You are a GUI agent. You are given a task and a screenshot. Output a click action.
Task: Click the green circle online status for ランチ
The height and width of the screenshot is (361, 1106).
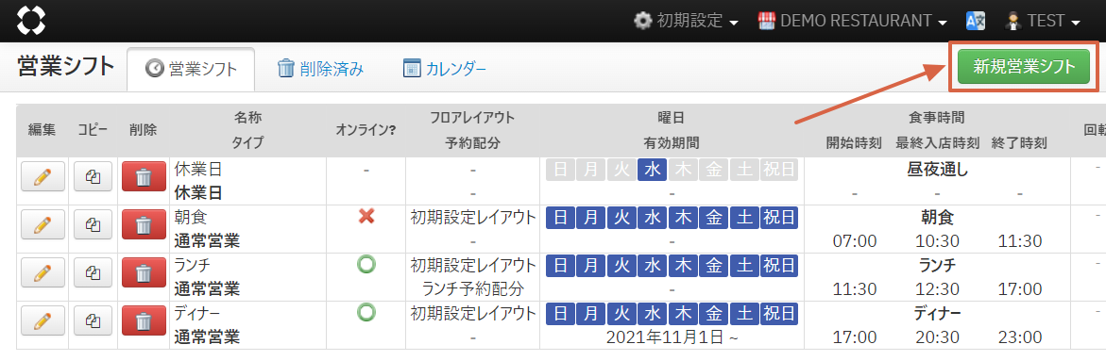point(366,265)
